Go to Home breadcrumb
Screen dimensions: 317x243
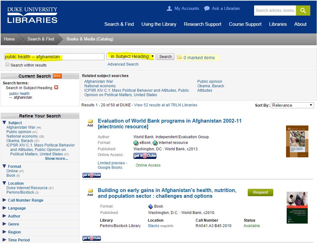[x=9, y=39]
